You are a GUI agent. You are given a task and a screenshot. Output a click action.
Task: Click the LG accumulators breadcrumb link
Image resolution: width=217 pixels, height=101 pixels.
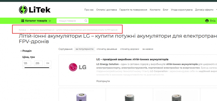point(74,30)
